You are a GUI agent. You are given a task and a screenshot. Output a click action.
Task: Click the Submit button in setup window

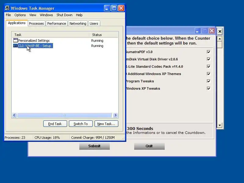pos(95,146)
